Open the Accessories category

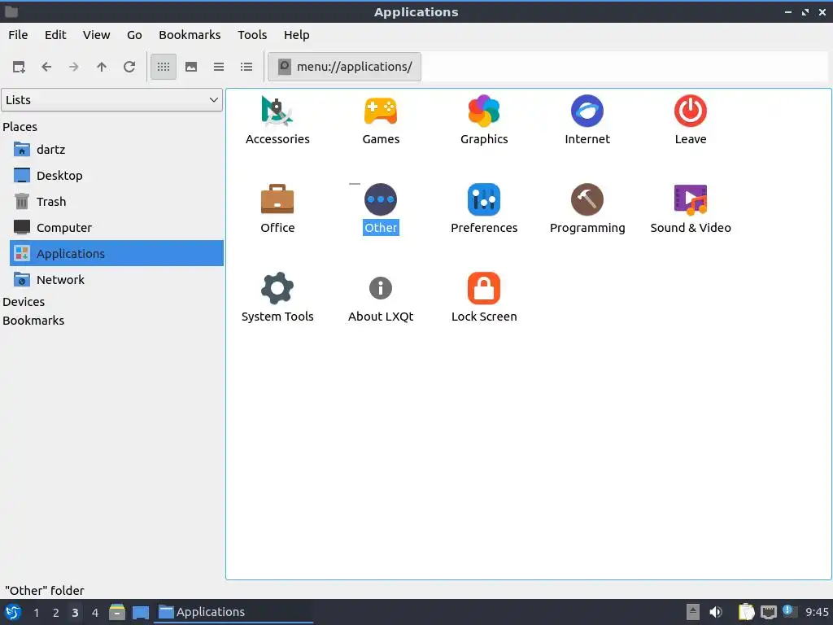[277, 120]
